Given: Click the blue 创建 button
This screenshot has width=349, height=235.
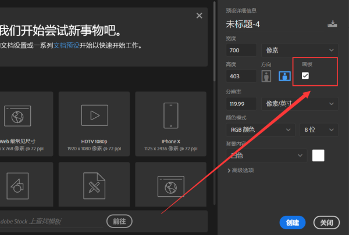Looking at the screenshot, I should pyautogui.click(x=293, y=222).
